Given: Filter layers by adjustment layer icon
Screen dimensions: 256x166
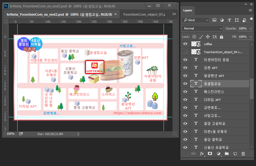Looking at the screenshot, I should point(222,20).
